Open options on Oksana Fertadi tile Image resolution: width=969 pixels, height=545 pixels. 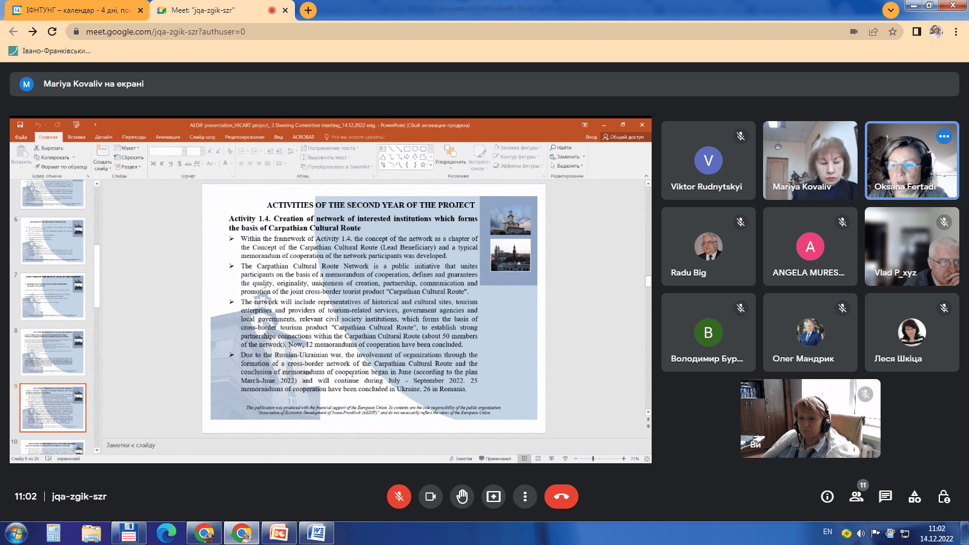[944, 136]
